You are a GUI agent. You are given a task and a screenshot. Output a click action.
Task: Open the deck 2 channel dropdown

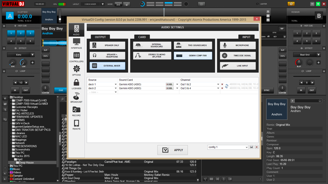(218, 88)
